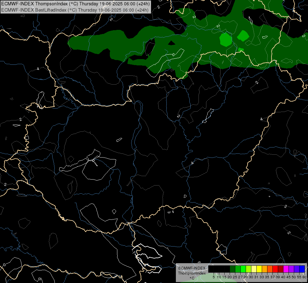
Task: Click the legend tick value 15
Action: click(x=224, y=277)
